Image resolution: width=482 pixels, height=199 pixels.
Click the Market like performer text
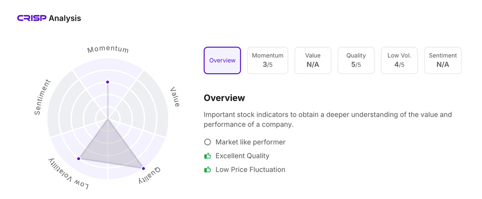point(250,142)
